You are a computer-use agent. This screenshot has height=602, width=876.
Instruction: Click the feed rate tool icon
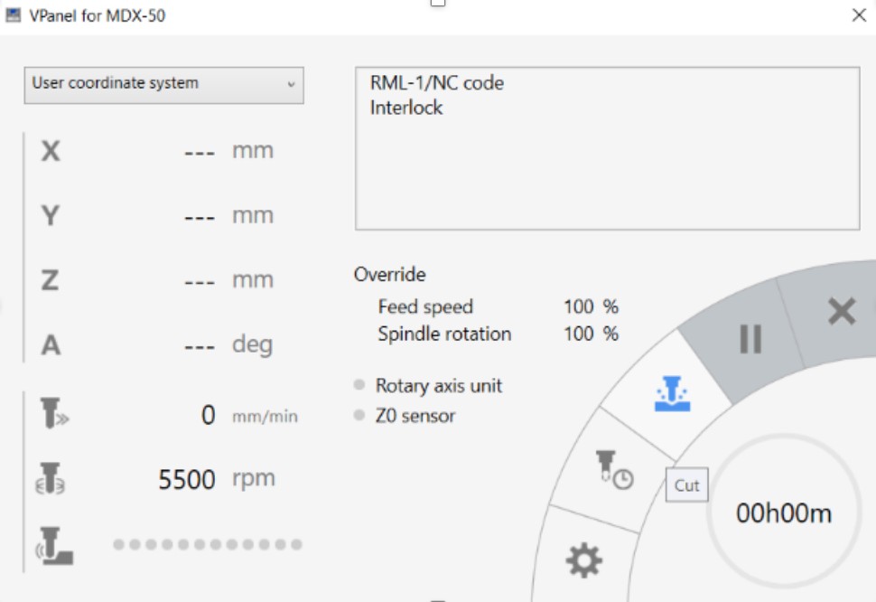(53, 414)
